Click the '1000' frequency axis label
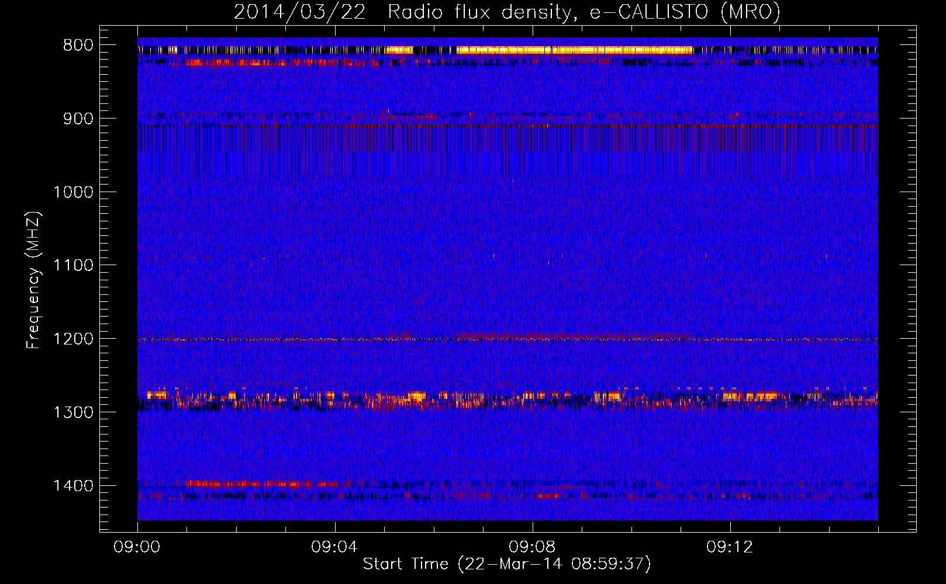The image size is (946, 584). tap(74, 192)
